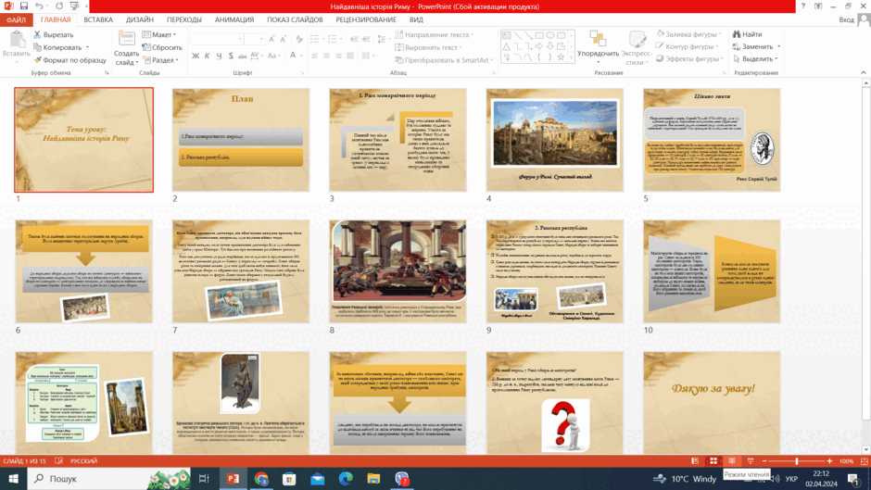Image resolution: width=871 pixels, height=490 pixels.
Task: Select slide 2 План thumbnail
Action: (241, 140)
